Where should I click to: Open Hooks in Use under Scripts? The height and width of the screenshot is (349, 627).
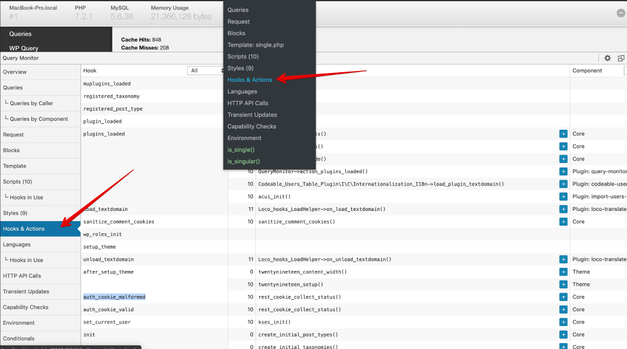click(x=40, y=198)
